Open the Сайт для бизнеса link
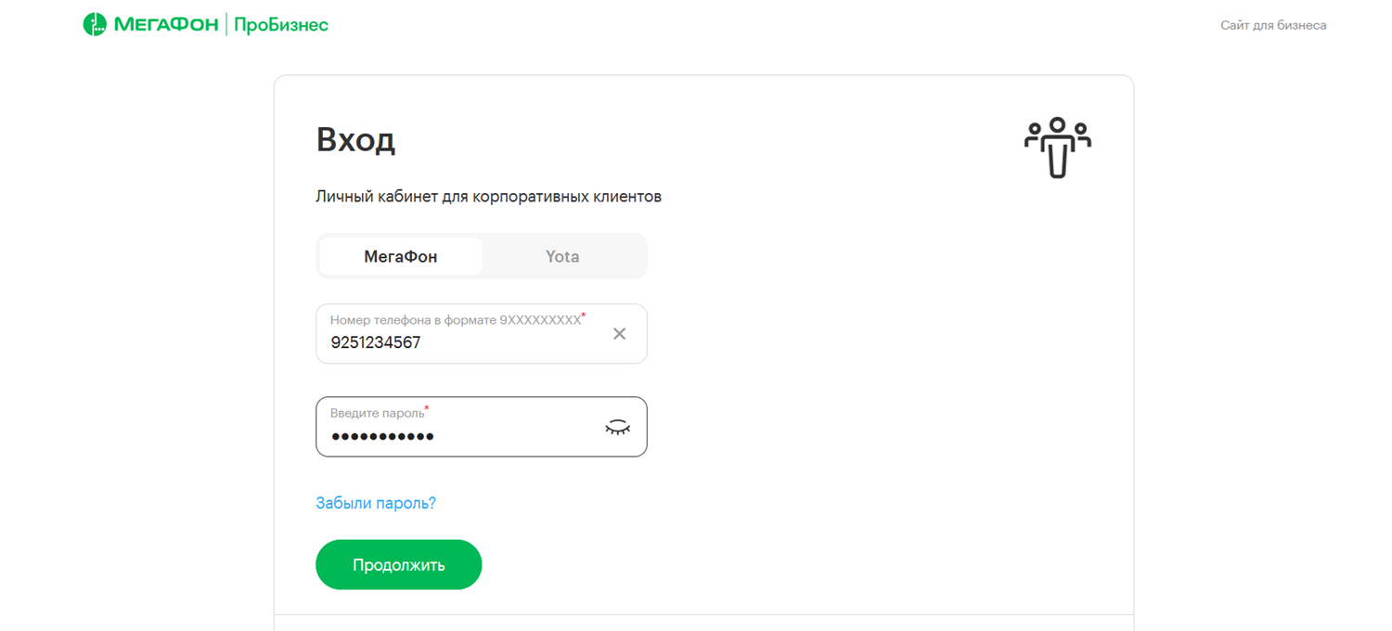 pos(1273,25)
